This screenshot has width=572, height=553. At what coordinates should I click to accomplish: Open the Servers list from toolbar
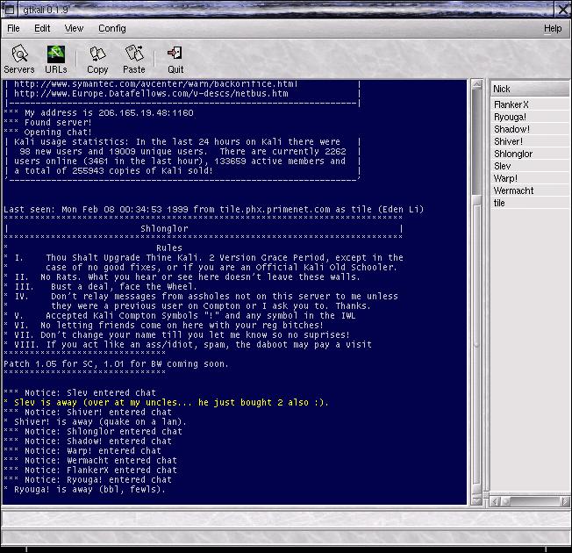point(19,59)
